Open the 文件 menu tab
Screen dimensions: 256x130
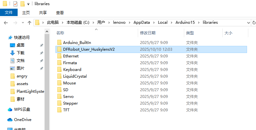(x=9, y=13)
